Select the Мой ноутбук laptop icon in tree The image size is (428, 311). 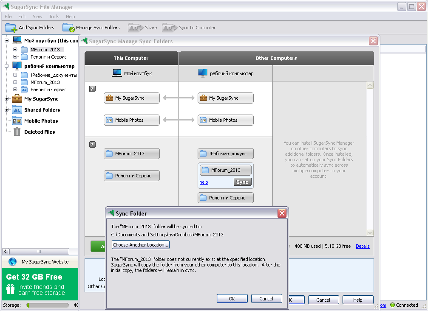point(17,40)
